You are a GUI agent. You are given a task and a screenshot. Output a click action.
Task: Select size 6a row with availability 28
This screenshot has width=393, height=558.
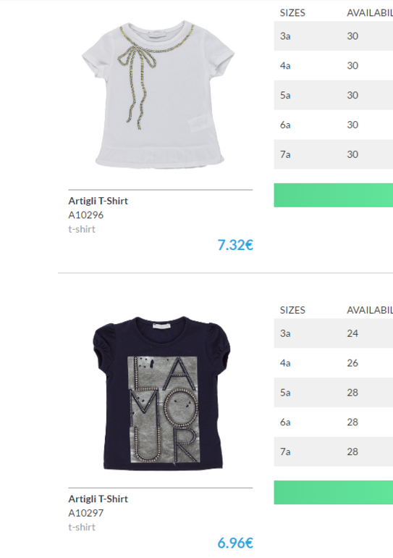point(334,422)
